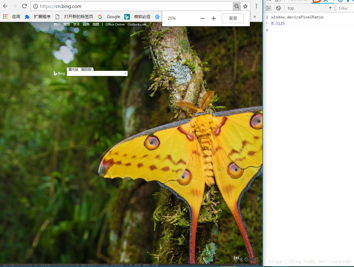The width and height of the screenshot is (354, 267).
Task: Decrease page zoom with the minus button
Action: coord(203,18)
